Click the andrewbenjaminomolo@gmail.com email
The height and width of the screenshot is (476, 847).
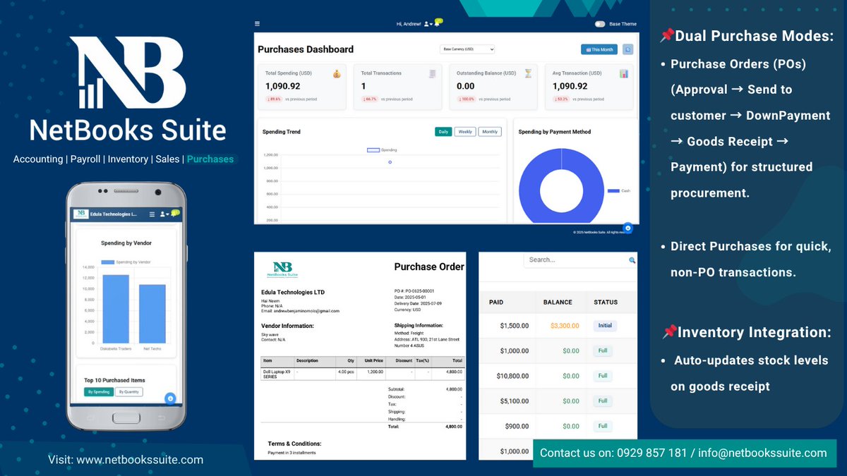(306, 311)
